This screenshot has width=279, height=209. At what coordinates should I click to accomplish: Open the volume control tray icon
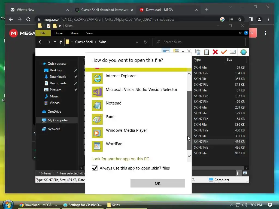[x=245, y=205]
